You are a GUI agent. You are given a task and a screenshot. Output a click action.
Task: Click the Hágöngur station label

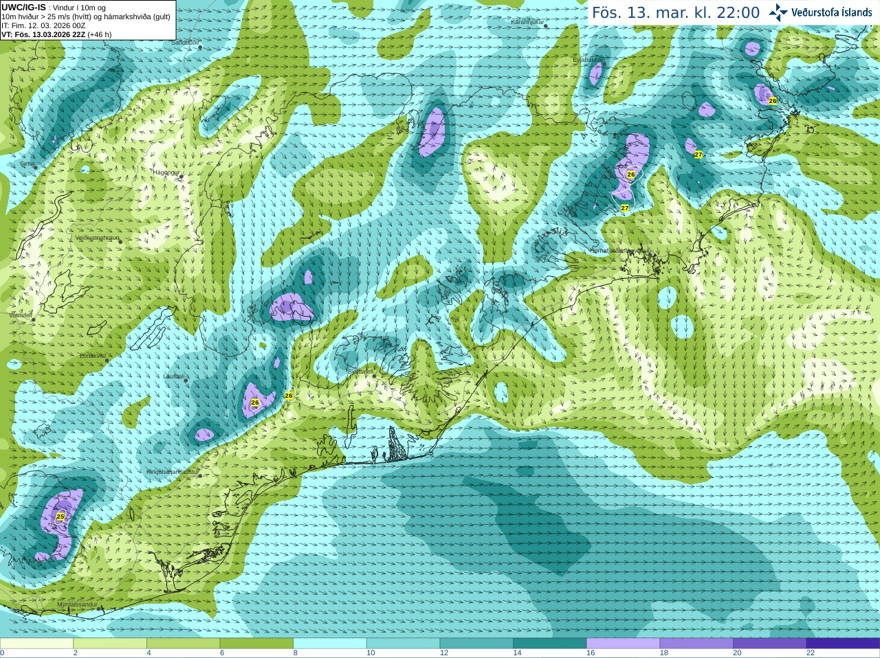[166, 172]
